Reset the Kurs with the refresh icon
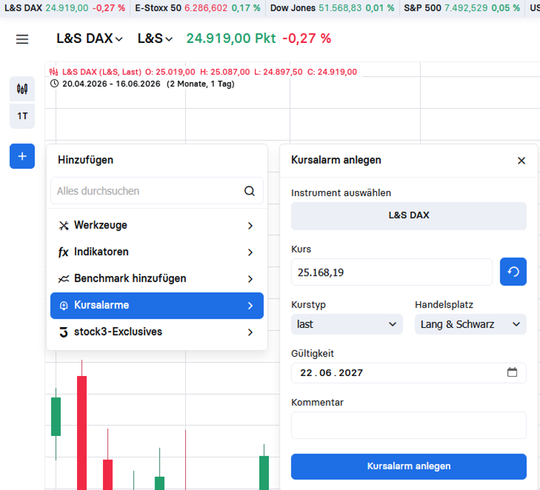The height and width of the screenshot is (490, 540). pos(513,272)
